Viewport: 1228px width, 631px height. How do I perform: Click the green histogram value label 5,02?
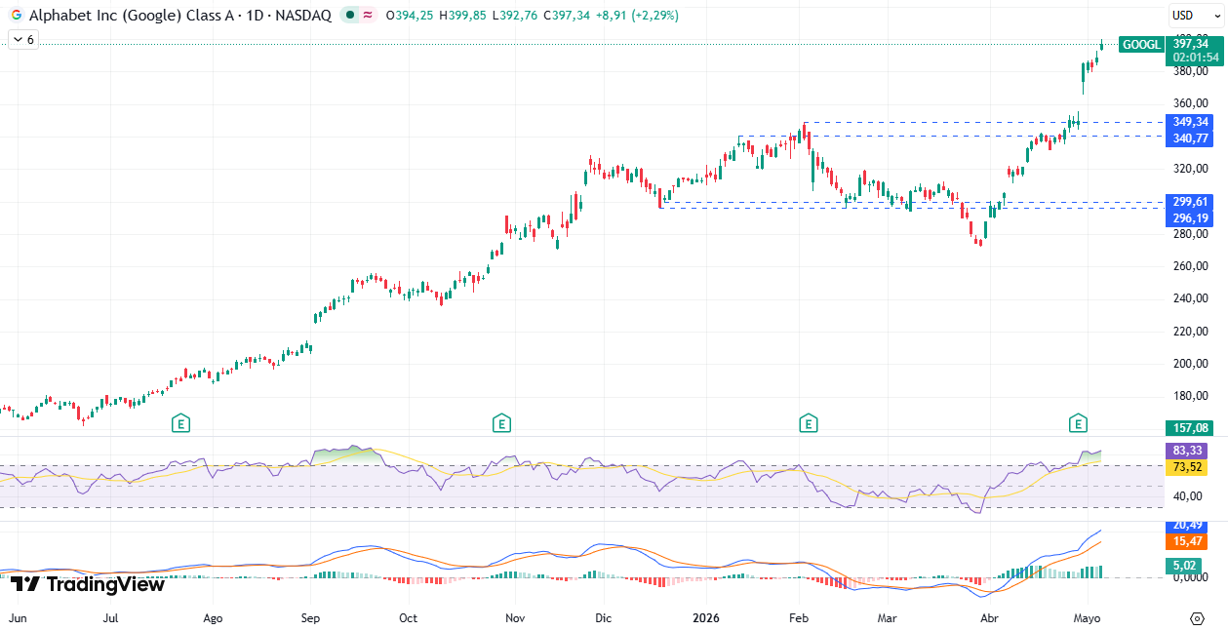[x=1183, y=565]
